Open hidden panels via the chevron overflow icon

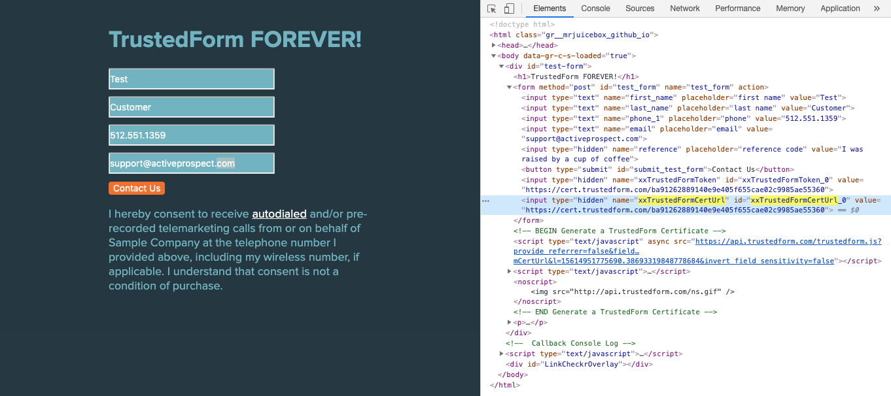(877, 8)
